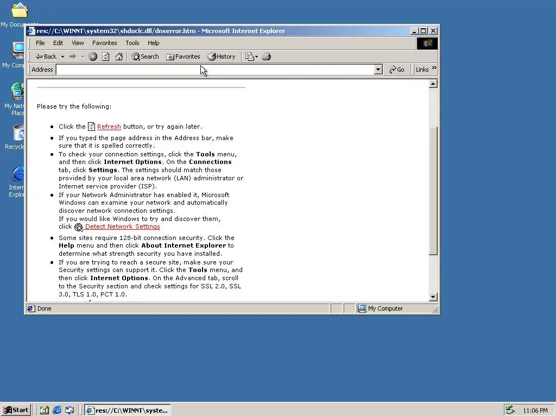556x417 pixels.
Task: Click the Detect Network Settings link
Action: [122, 226]
